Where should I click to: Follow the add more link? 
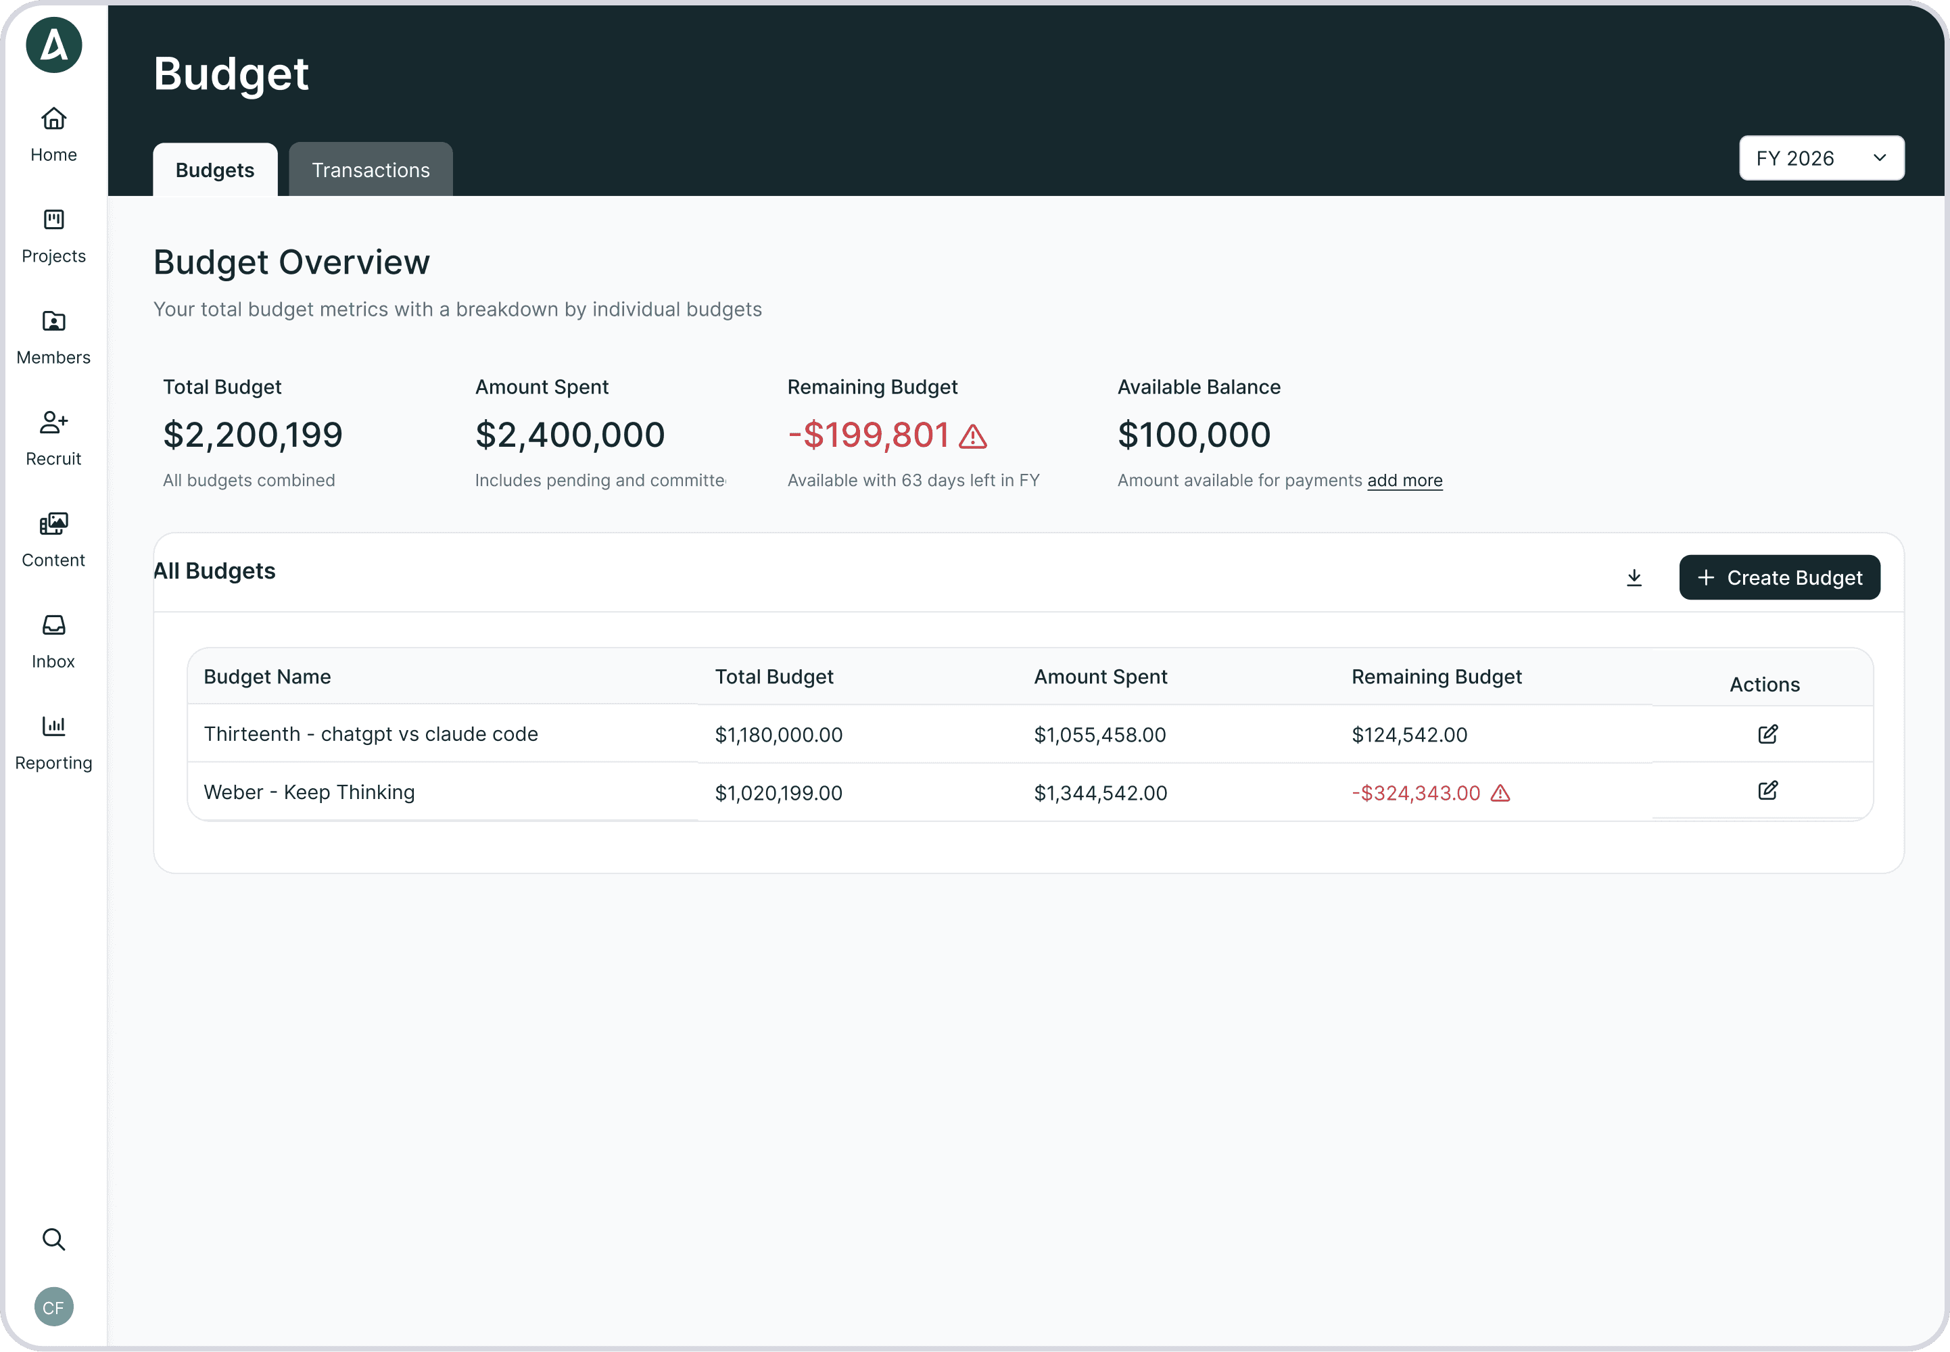(1404, 481)
